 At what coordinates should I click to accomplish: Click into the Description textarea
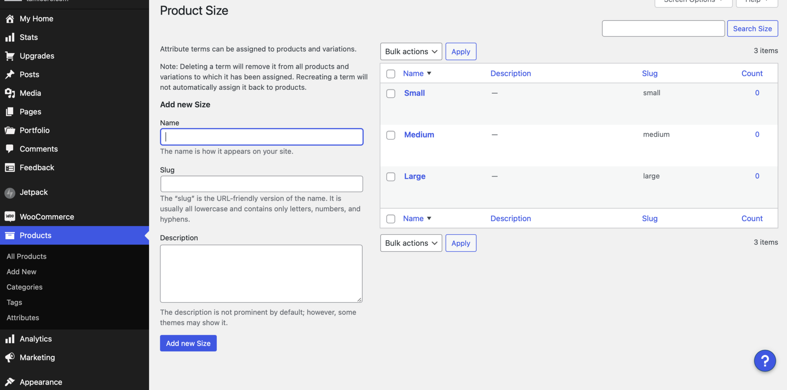(x=261, y=274)
